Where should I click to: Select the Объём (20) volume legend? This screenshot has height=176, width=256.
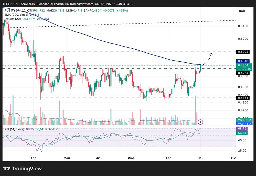coord(27,19)
